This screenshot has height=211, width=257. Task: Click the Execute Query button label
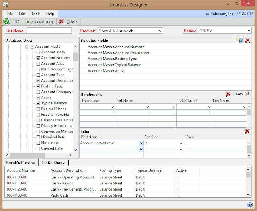coord(43,22)
